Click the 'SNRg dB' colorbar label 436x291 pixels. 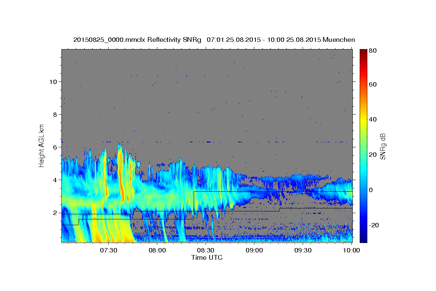click(383, 146)
